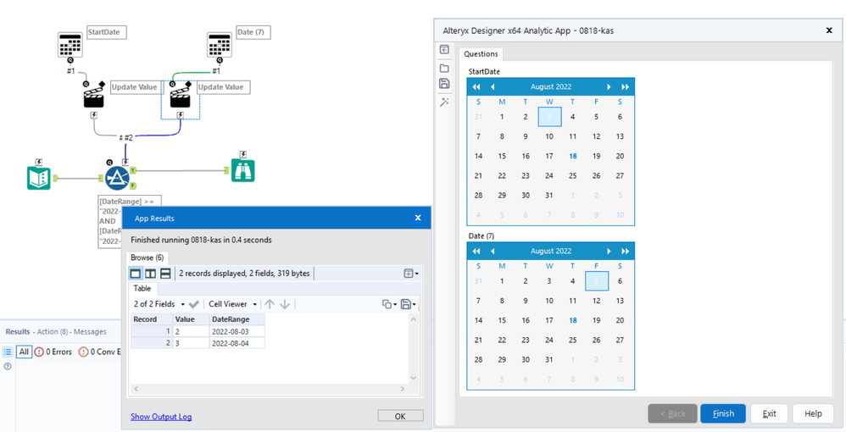Click single-panel view icon in App Results

[x=135, y=274]
